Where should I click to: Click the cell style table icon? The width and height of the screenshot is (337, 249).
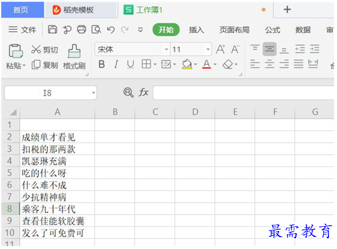coord(166,64)
